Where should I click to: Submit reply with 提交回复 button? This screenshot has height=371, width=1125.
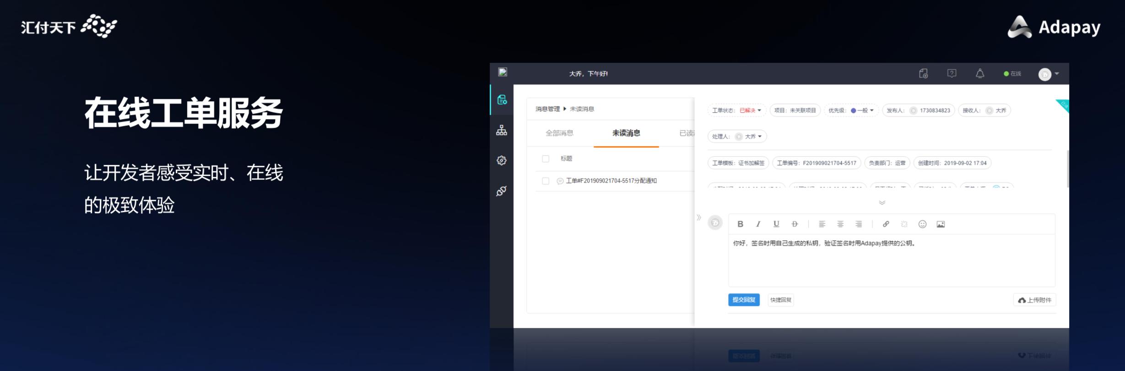coord(744,300)
